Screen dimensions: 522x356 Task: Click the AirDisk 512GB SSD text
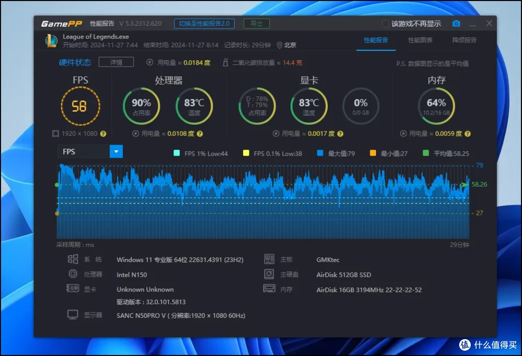[x=344, y=275]
